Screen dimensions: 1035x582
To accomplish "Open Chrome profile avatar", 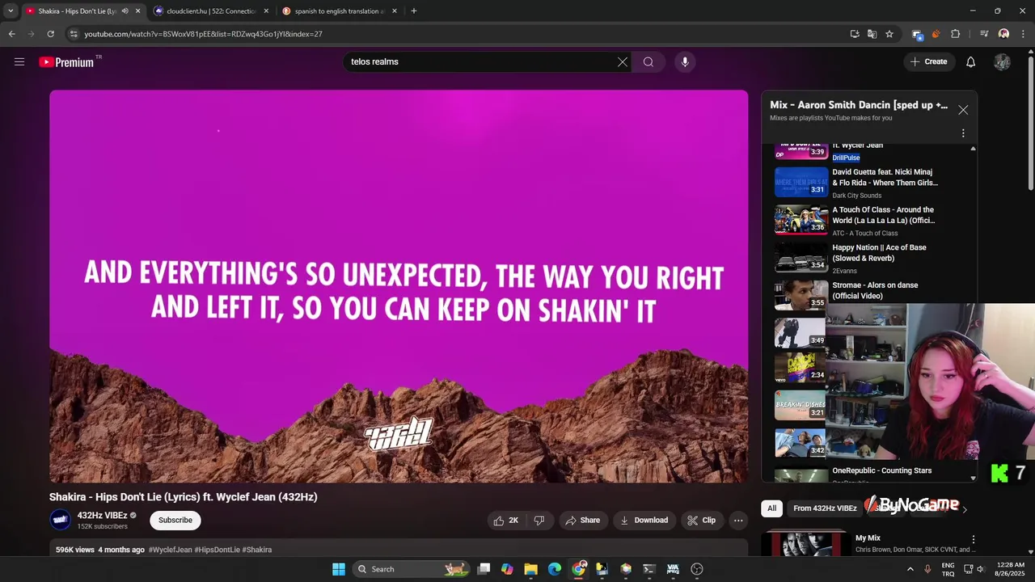I will tap(1003, 34).
